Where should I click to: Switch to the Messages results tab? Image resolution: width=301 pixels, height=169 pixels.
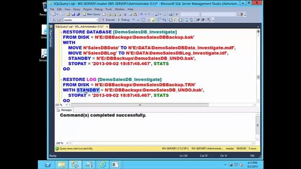click(x=64, y=110)
